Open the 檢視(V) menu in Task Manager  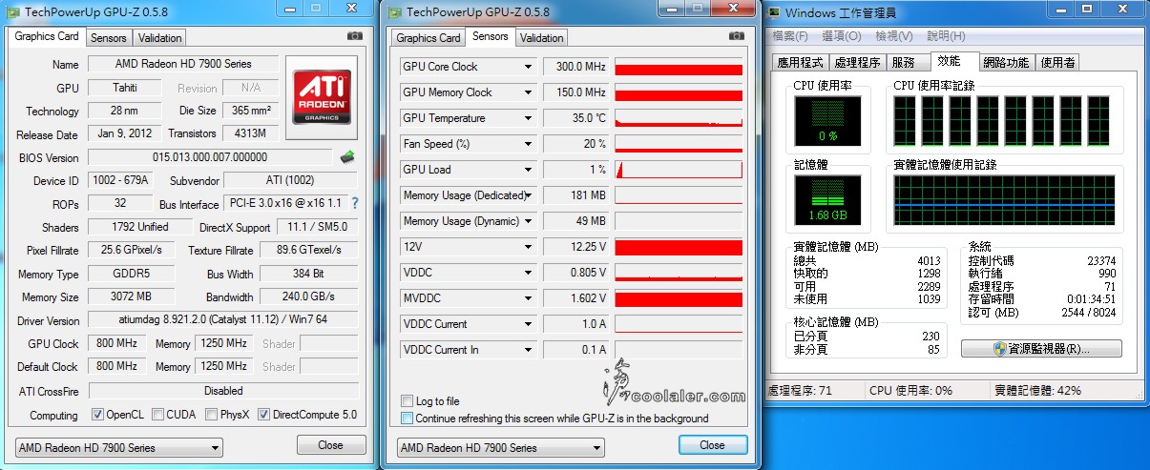point(894,36)
